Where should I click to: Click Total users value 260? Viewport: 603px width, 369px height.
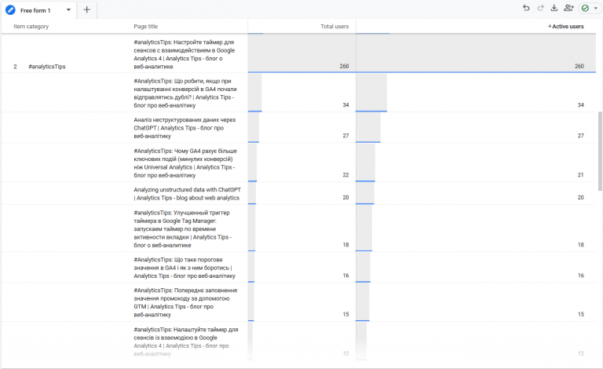[344, 66]
